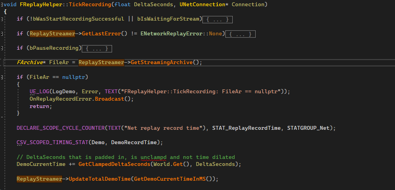
Task: Collapse outline for GetLastError if statement
Action: tap(2, 34)
